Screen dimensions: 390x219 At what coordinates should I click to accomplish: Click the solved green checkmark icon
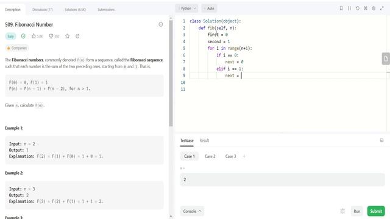click(23, 36)
